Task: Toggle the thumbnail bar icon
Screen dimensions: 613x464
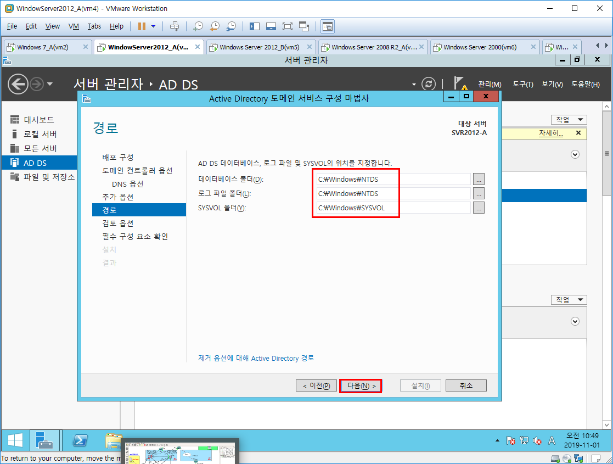Action: coord(271,26)
